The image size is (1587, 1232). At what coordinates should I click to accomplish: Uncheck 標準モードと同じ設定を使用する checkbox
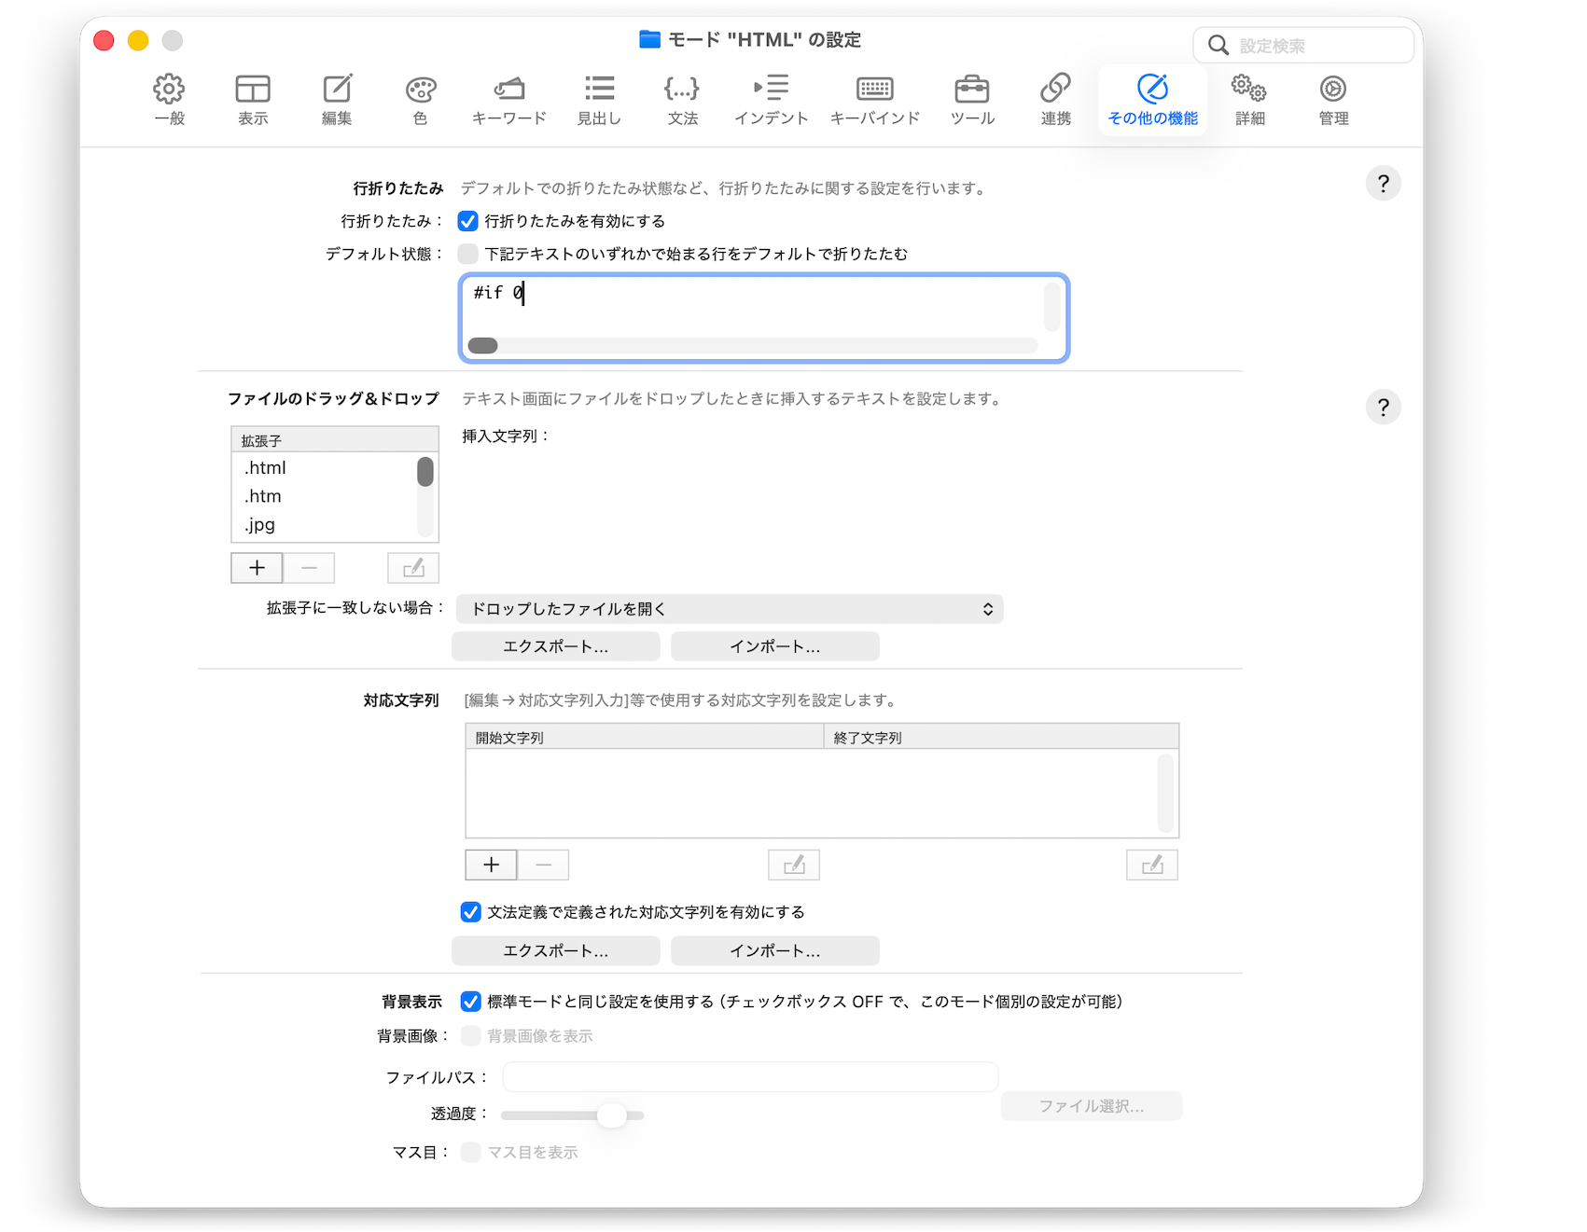click(x=471, y=1002)
